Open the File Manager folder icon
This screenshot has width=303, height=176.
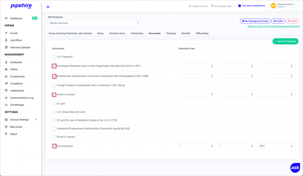pos(7,105)
